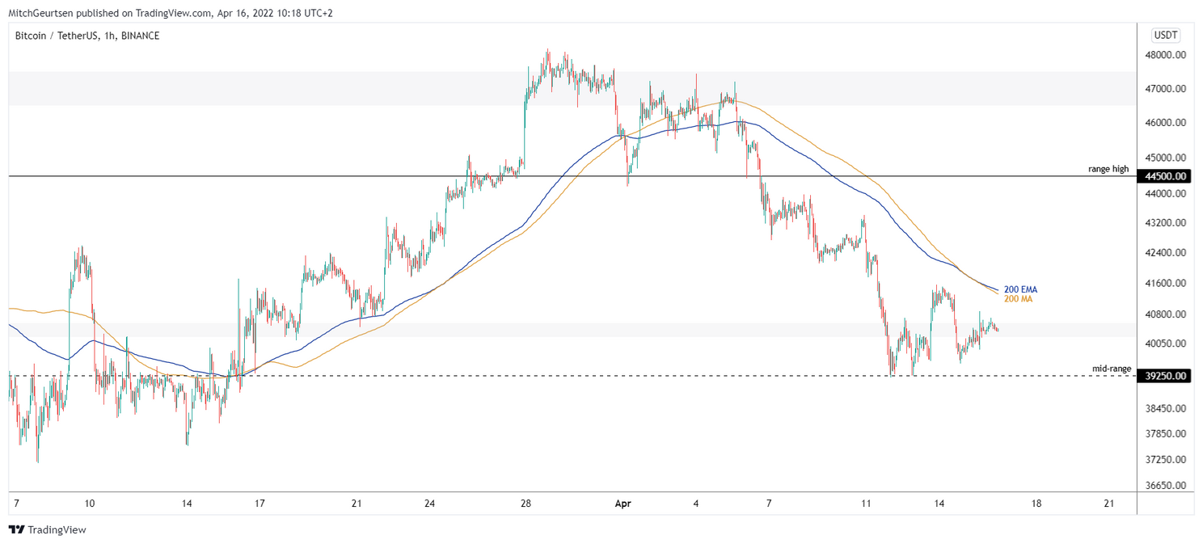Click the 47000.00 price axis label
Viewport: 1203px width, 544px height.
(x=1167, y=89)
